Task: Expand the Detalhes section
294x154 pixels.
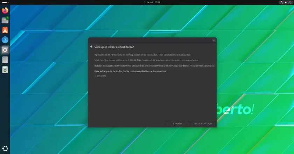Action: 100,76
